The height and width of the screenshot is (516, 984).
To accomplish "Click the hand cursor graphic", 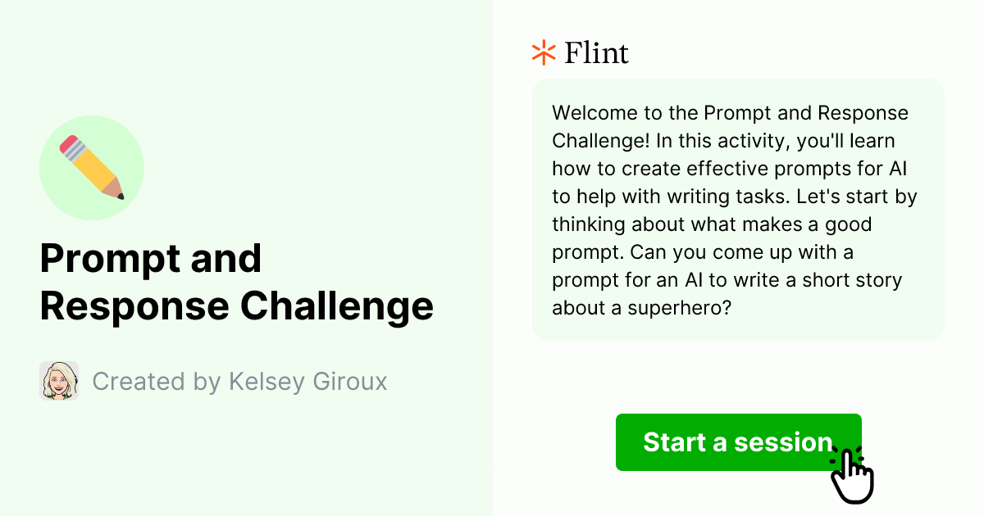I will 853,479.
